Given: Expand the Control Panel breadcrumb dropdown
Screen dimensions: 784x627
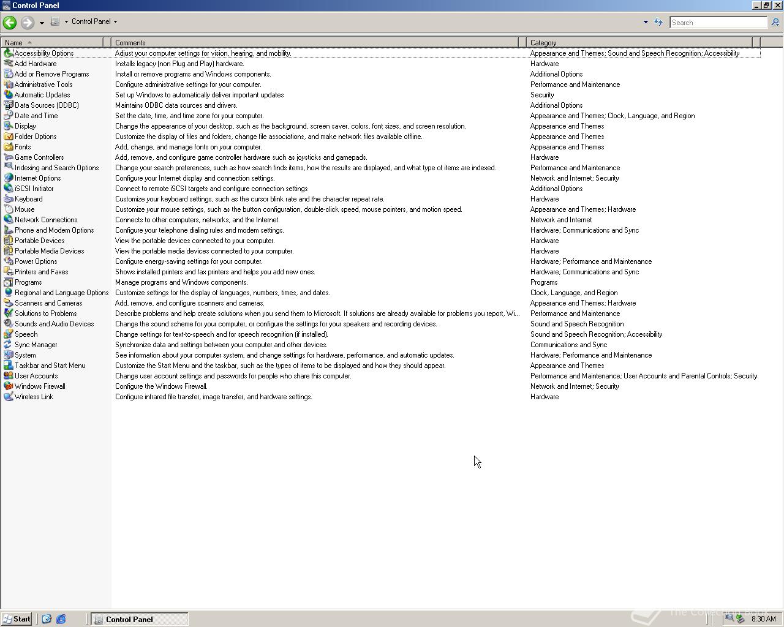Looking at the screenshot, I should tap(115, 21).
